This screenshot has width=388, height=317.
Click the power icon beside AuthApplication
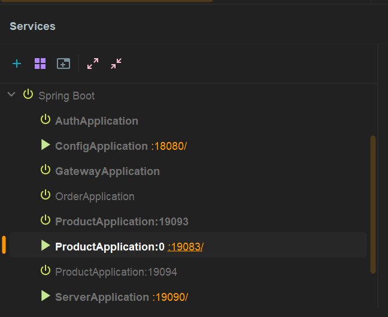tap(46, 119)
